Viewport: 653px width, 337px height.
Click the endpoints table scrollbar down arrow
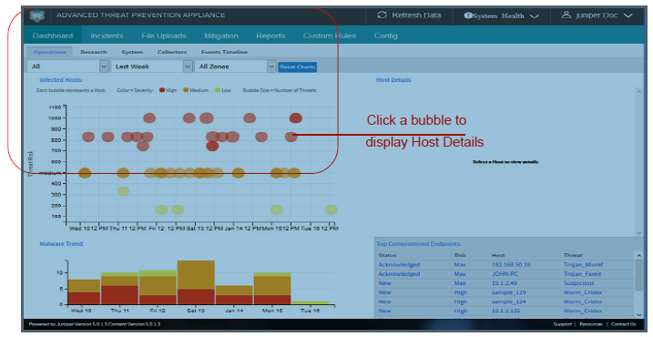click(638, 314)
